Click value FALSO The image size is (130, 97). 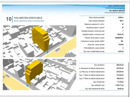pyautogui.click(x=121, y=44)
